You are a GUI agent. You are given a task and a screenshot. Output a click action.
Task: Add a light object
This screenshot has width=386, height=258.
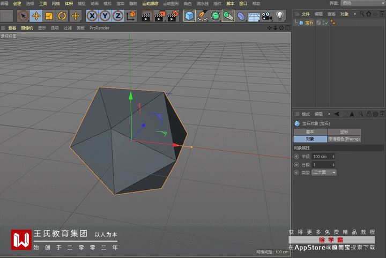coord(280,16)
